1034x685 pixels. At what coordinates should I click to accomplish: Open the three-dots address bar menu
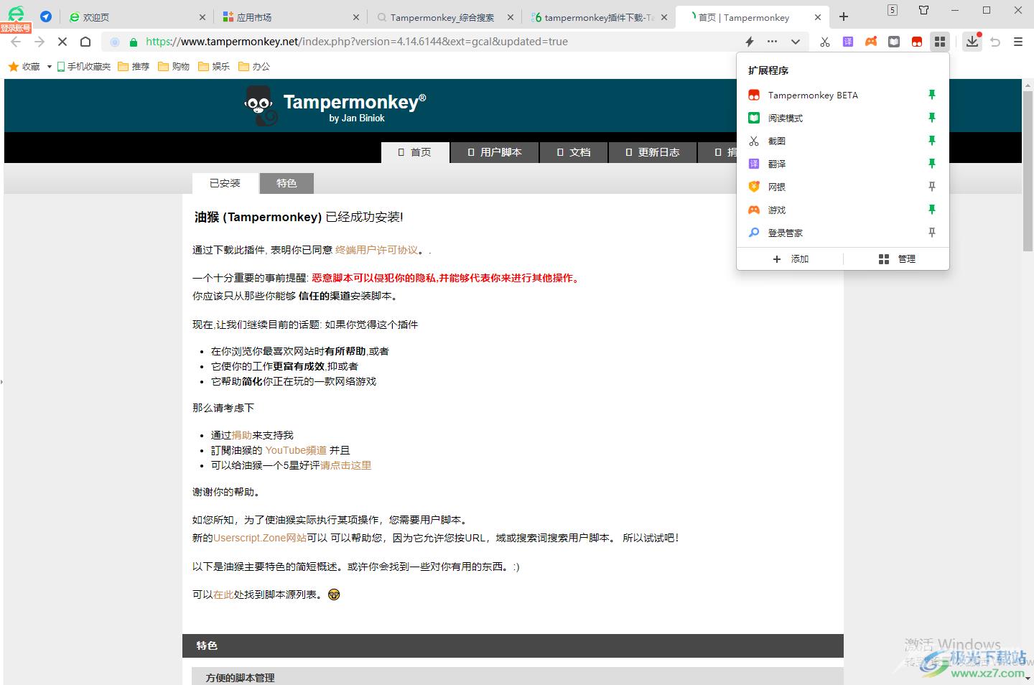click(x=772, y=42)
